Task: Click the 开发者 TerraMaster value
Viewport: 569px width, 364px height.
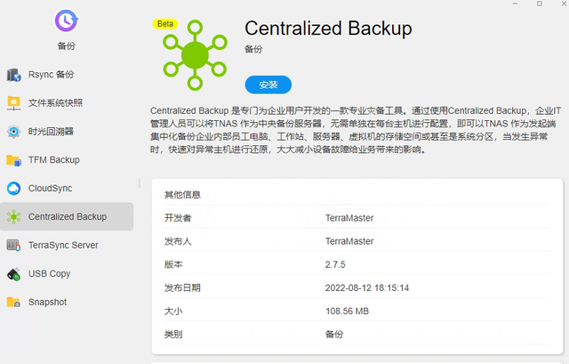Action: click(349, 218)
